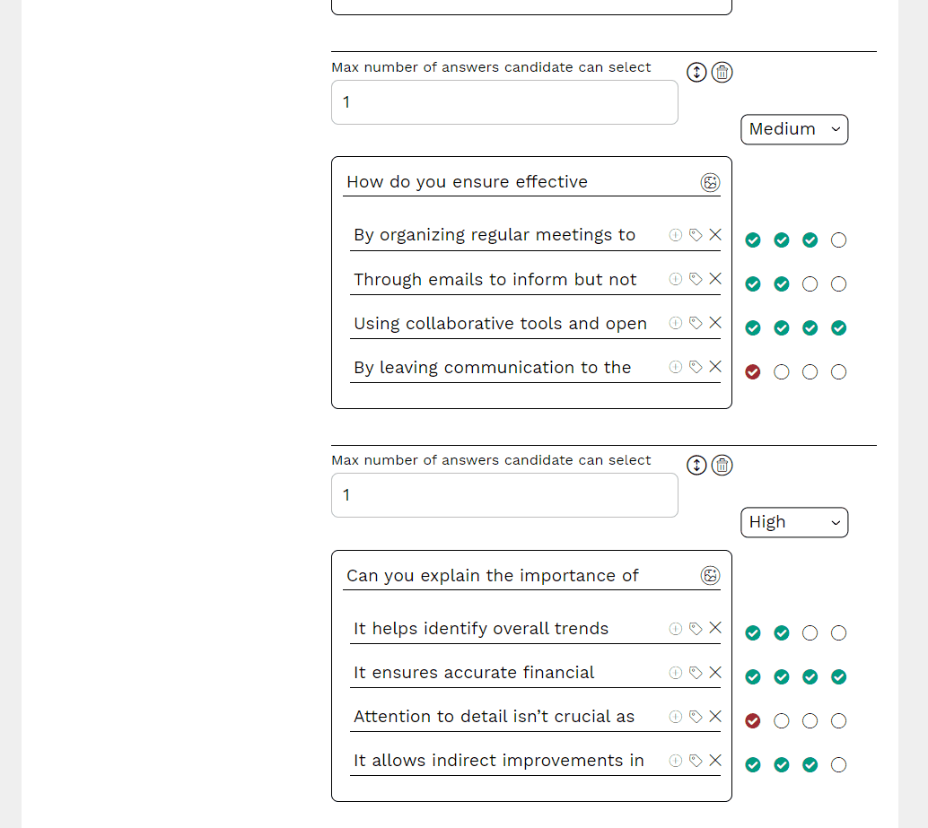Delete the 'How do you ensure effective' question

click(x=722, y=72)
